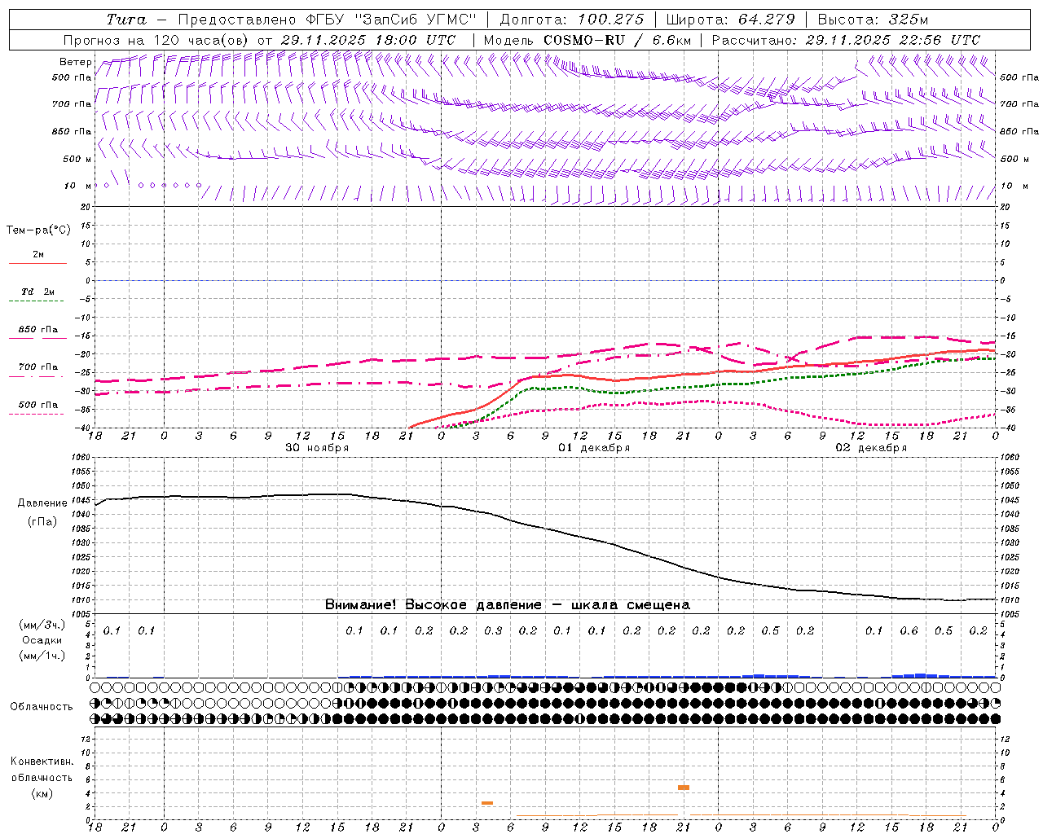Click the "(км)" unit under convective cloudiness
The width and height of the screenshot is (1043, 834).
pos(42,793)
